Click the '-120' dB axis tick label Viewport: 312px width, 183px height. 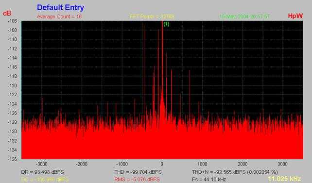tap(12, 85)
